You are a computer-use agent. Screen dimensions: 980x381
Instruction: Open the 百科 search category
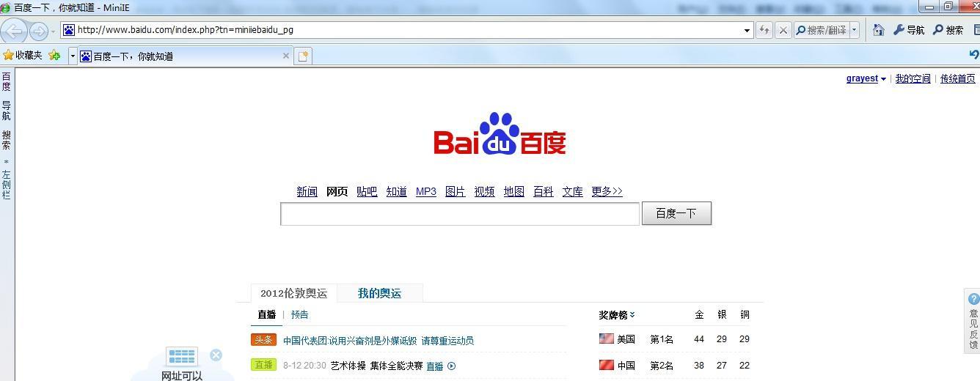point(544,191)
